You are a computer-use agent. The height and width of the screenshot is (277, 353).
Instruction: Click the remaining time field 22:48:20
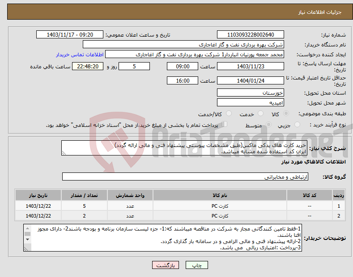[x=88, y=66]
